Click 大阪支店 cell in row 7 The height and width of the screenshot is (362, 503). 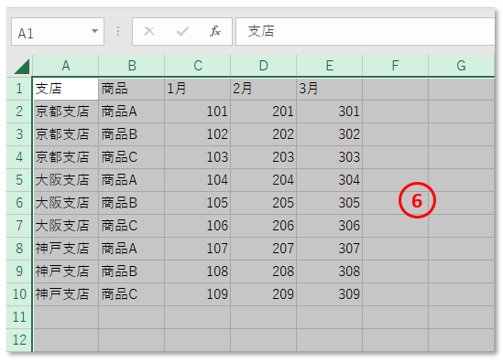click(65, 226)
